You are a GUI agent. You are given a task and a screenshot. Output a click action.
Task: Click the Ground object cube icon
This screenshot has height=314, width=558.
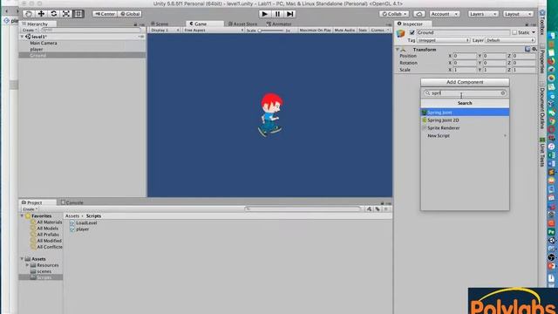[401, 33]
